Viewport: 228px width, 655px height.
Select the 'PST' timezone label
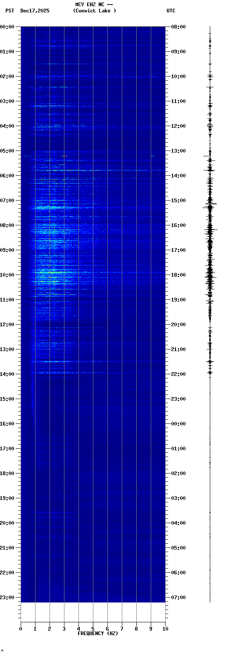(x=10, y=11)
